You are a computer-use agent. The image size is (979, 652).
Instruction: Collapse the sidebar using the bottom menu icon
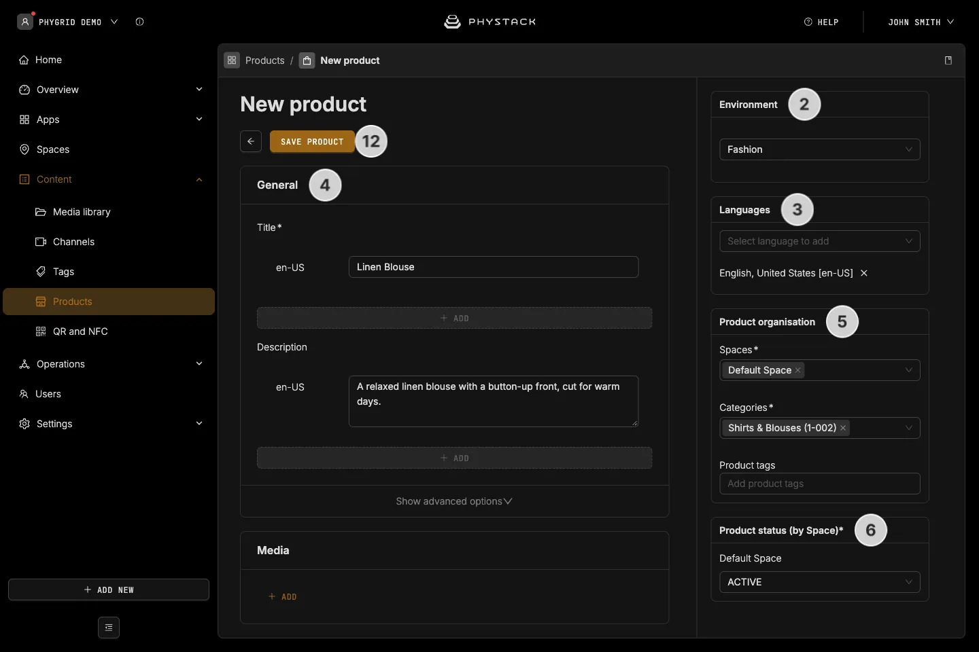(x=109, y=628)
